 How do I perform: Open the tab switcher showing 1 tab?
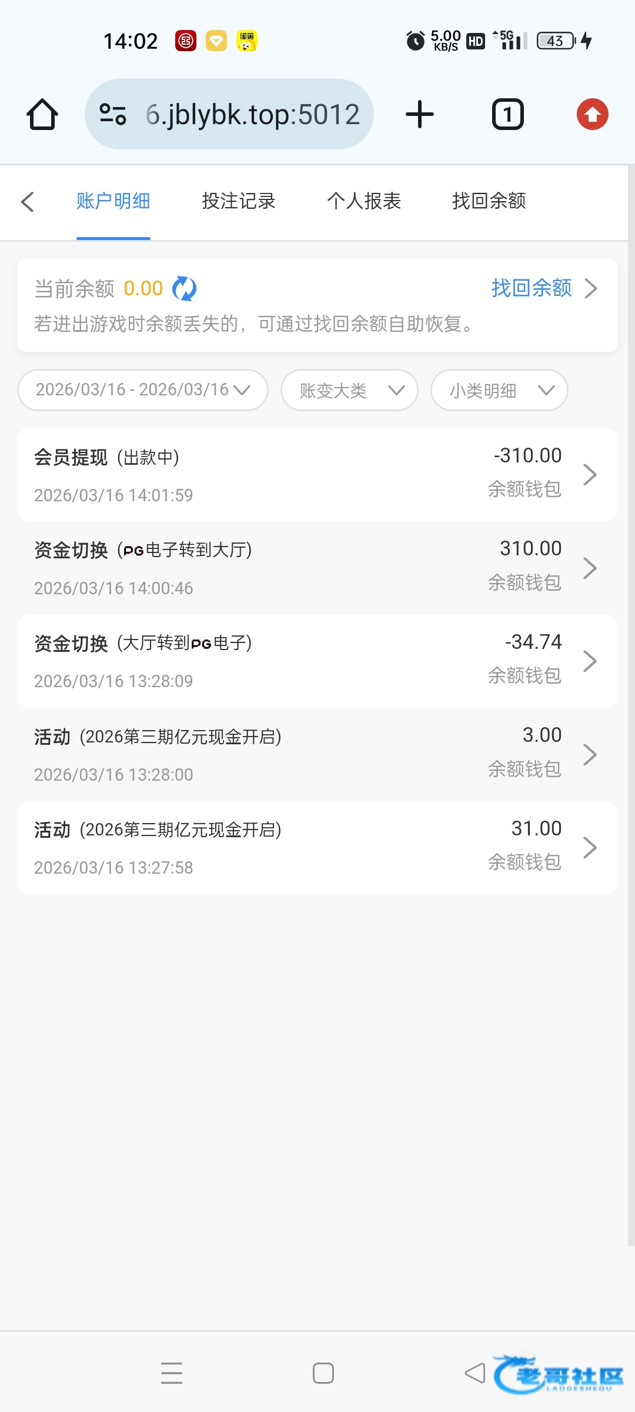coord(507,114)
